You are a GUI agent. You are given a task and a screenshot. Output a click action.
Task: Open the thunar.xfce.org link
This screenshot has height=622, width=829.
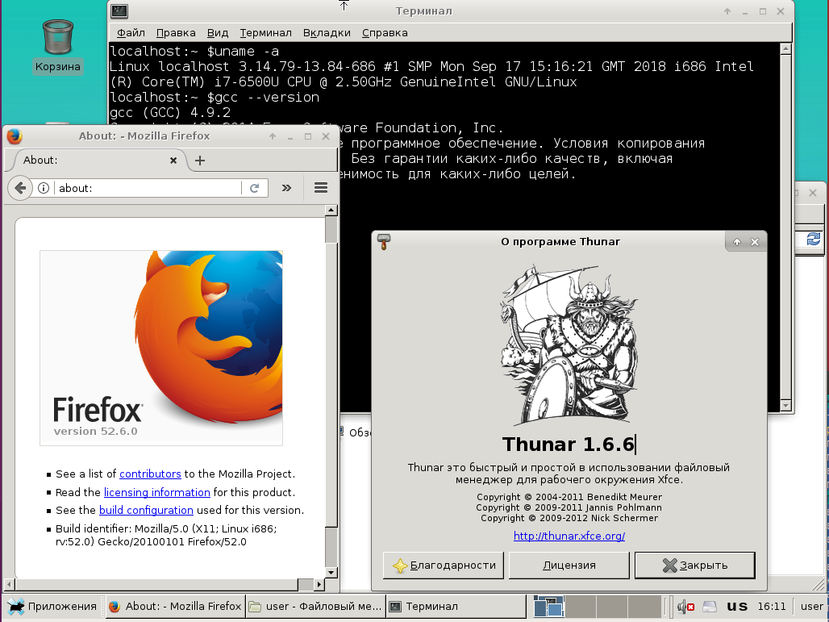[569, 536]
